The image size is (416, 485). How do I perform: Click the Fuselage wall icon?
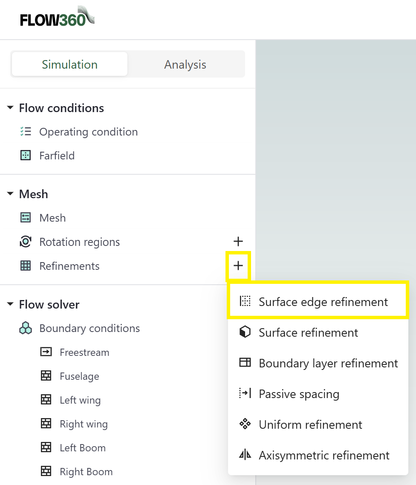point(46,376)
